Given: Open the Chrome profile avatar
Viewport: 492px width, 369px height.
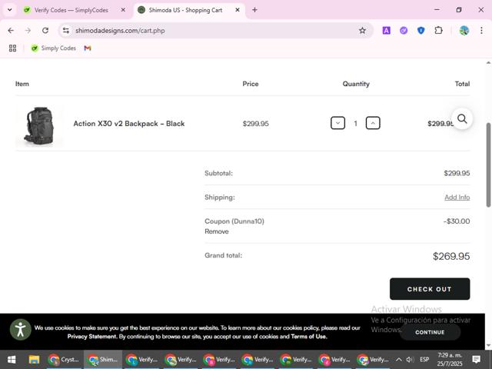Looking at the screenshot, I should tap(464, 31).
